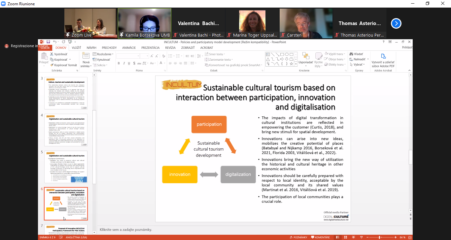Click zoom slider handle in status bar
The width and height of the screenshot is (451, 240).
(380, 237)
